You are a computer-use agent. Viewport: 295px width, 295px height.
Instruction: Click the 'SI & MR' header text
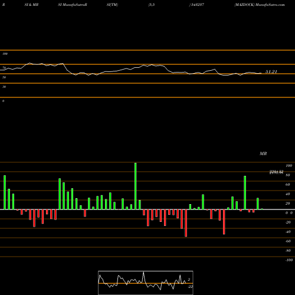(x=31, y=5)
